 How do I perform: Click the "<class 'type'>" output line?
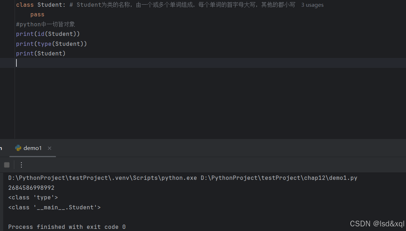(33, 198)
